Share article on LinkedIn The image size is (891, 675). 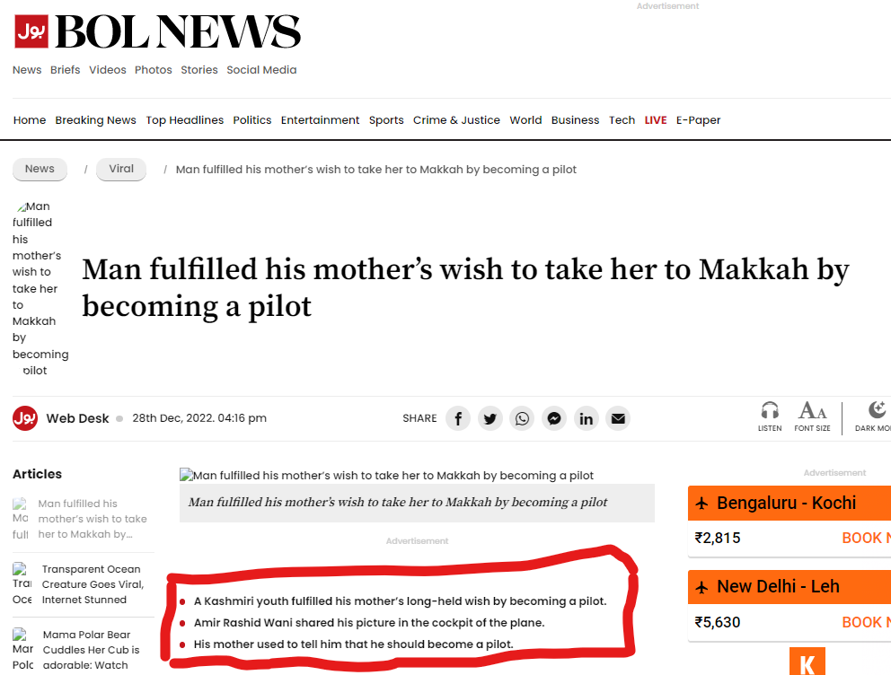pyautogui.click(x=587, y=418)
